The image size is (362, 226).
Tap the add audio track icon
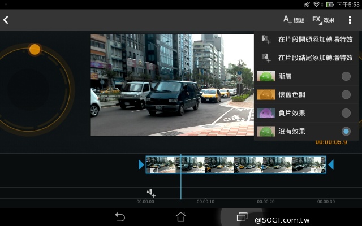[x=150, y=193]
